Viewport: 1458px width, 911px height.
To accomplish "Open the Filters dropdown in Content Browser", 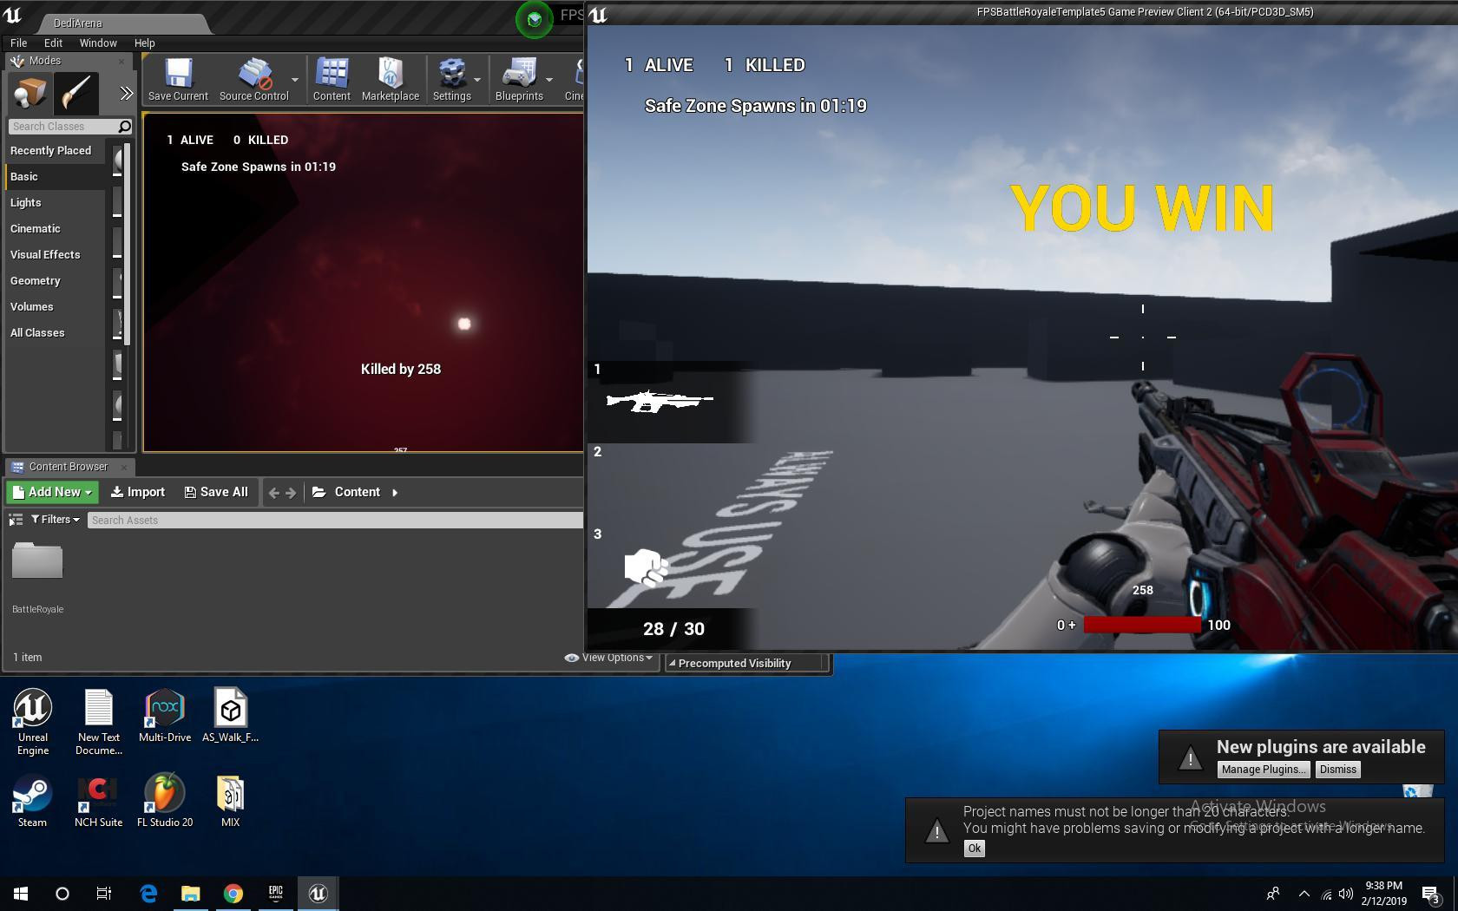I will click(x=56, y=520).
